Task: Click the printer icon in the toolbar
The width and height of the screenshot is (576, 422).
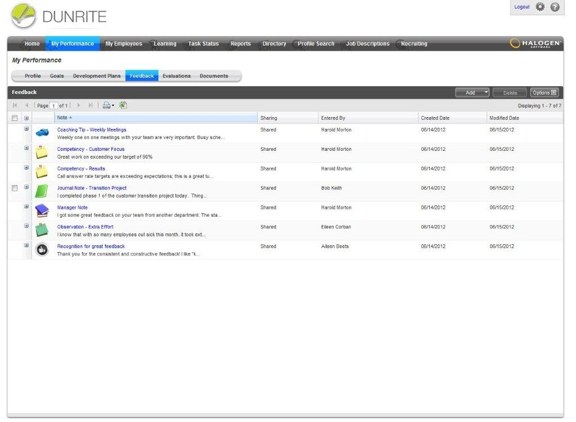Action: pos(106,106)
